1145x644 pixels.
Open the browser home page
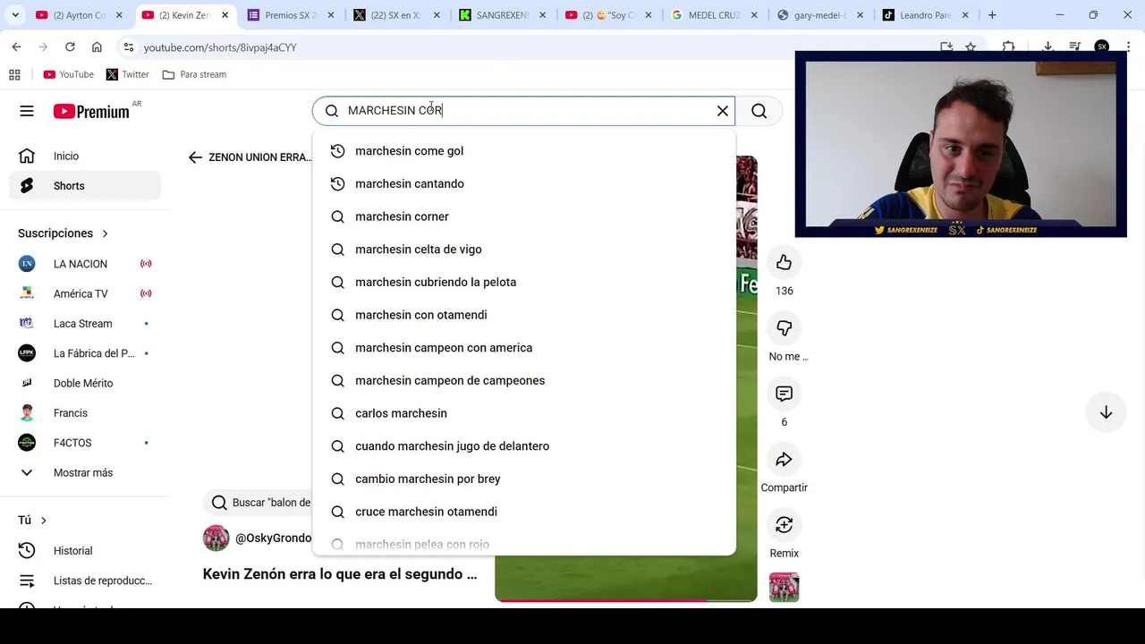click(97, 47)
